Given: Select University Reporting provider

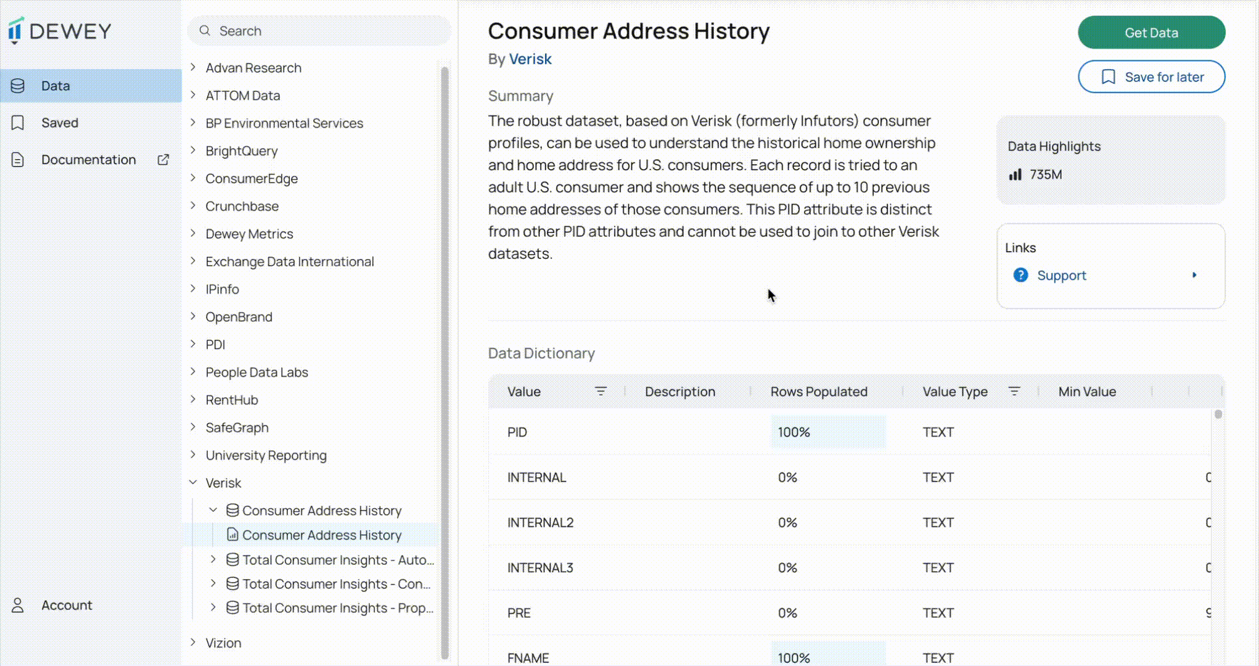Looking at the screenshot, I should point(266,456).
